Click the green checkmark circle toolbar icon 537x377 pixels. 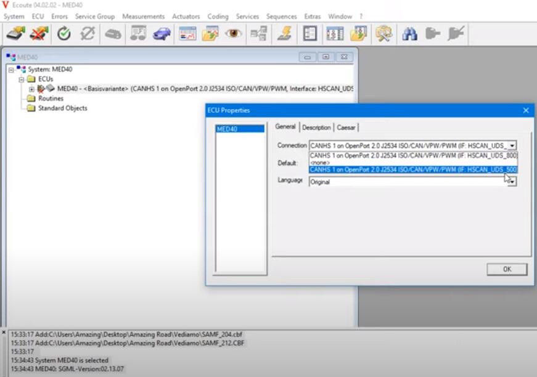(64, 34)
